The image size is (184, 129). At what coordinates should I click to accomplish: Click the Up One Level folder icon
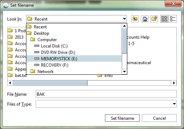[x=135, y=19]
